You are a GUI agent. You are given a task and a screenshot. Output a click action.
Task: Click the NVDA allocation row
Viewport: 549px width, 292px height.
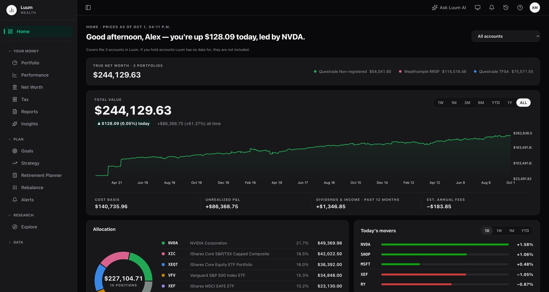pos(252,243)
